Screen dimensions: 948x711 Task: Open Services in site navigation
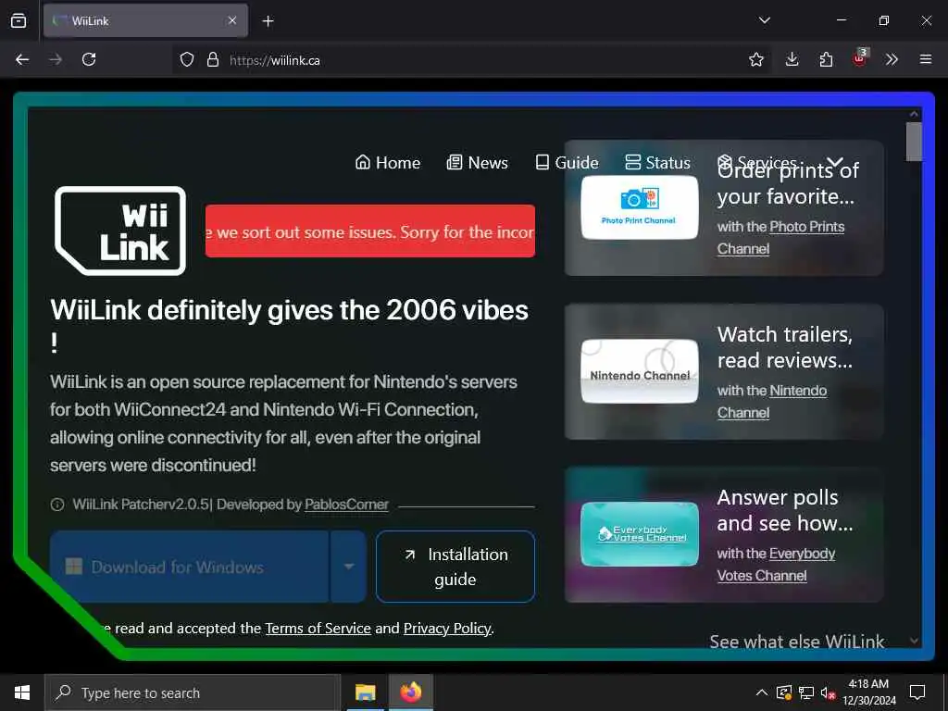pos(757,163)
